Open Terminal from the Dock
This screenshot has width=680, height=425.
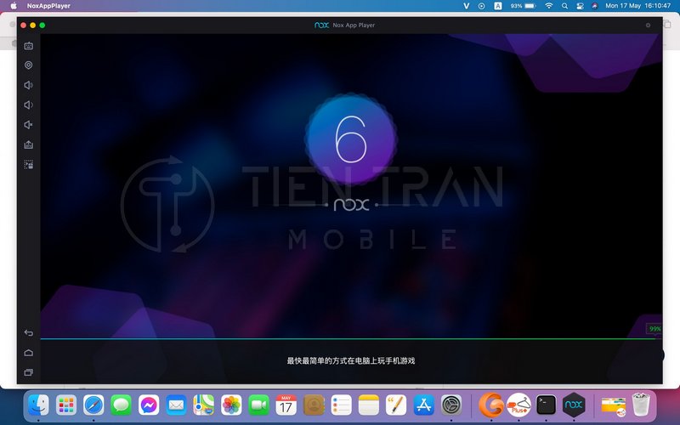pos(546,405)
